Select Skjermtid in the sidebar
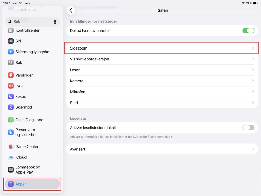 click(x=32, y=107)
